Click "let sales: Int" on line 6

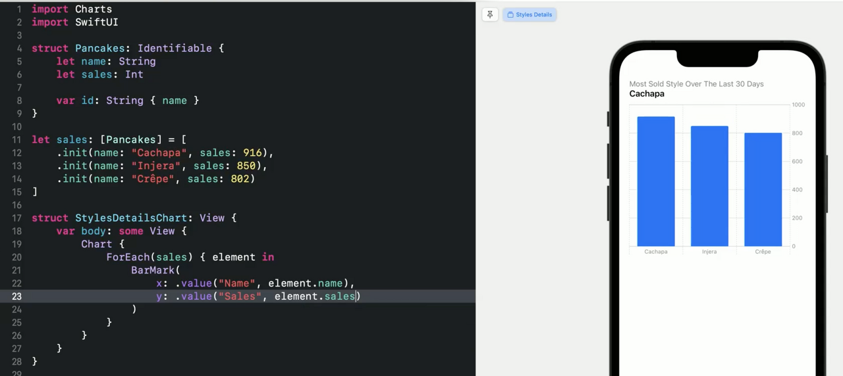[99, 75]
